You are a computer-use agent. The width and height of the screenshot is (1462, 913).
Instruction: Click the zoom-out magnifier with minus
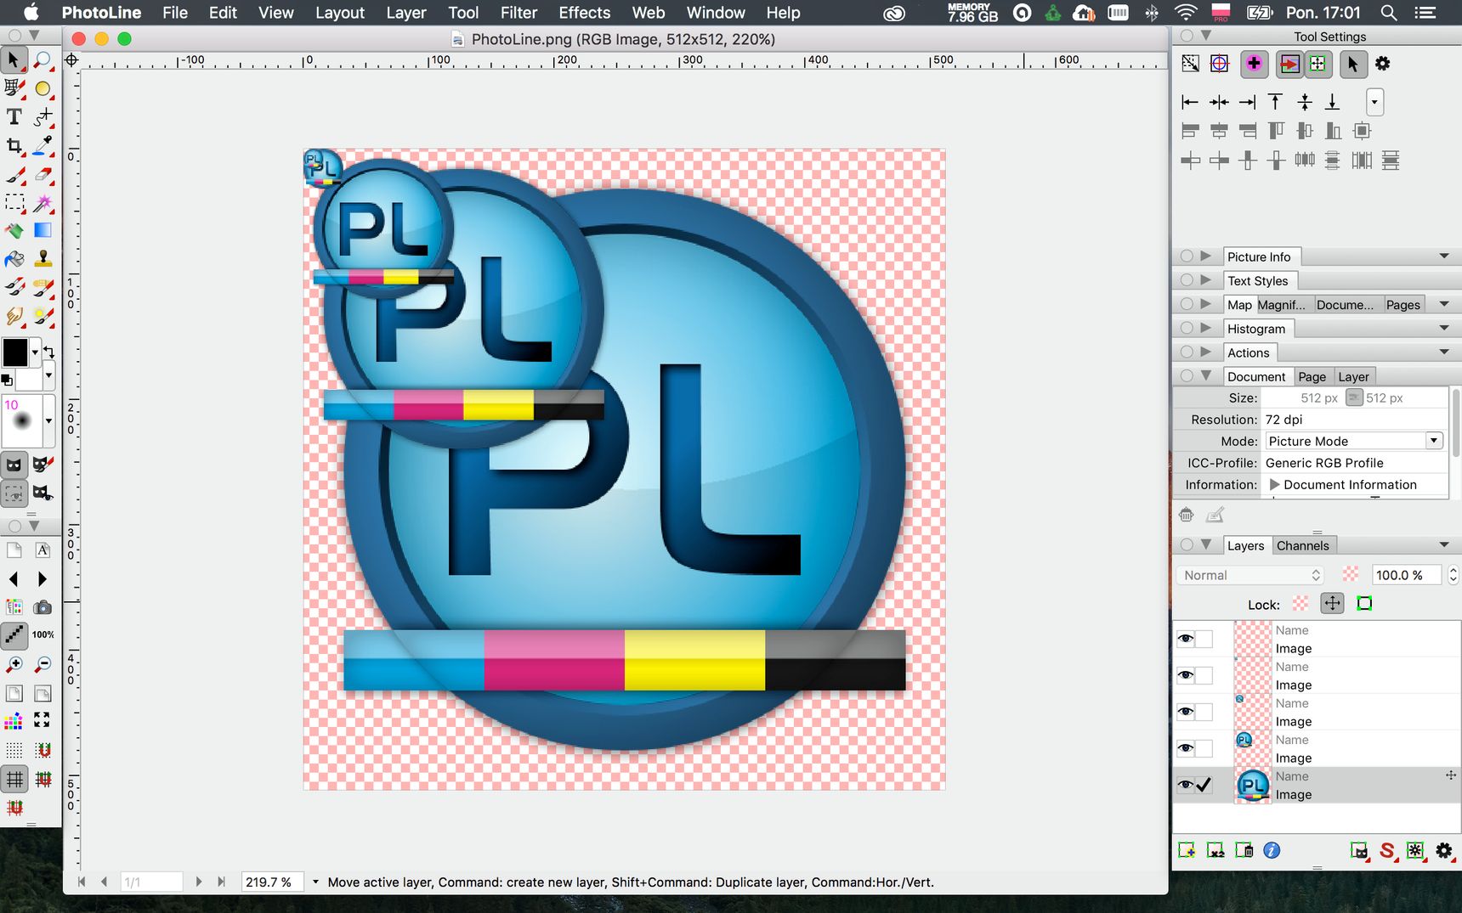(42, 664)
